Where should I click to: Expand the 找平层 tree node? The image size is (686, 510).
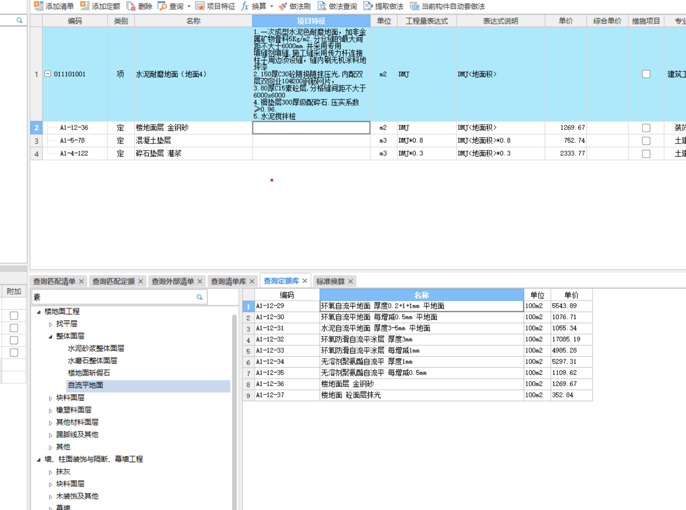[x=50, y=324]
